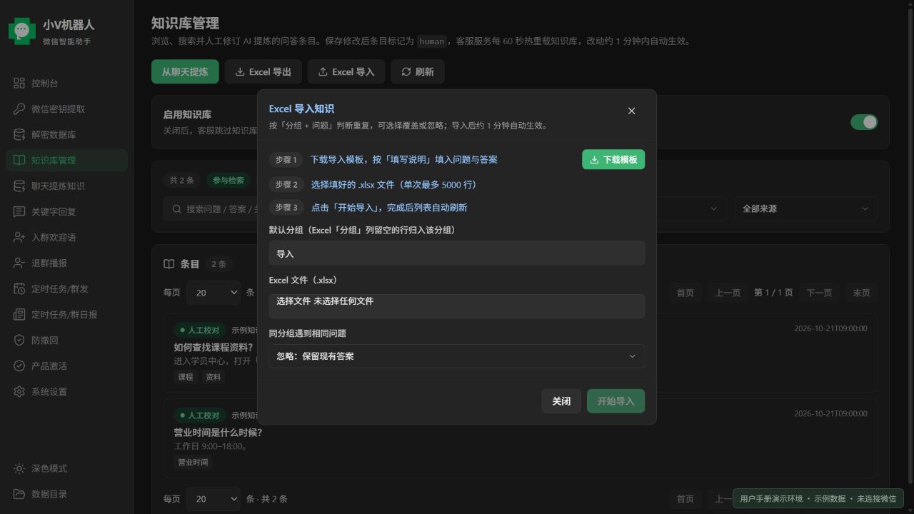Open 聊天提炼知识 in the sidebar
This screenshot has height=514, width=914.
tap(66, 186)
